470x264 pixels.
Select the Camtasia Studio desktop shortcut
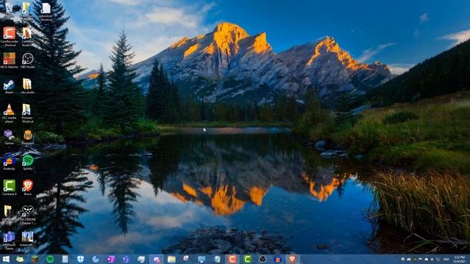click(26, 37)
